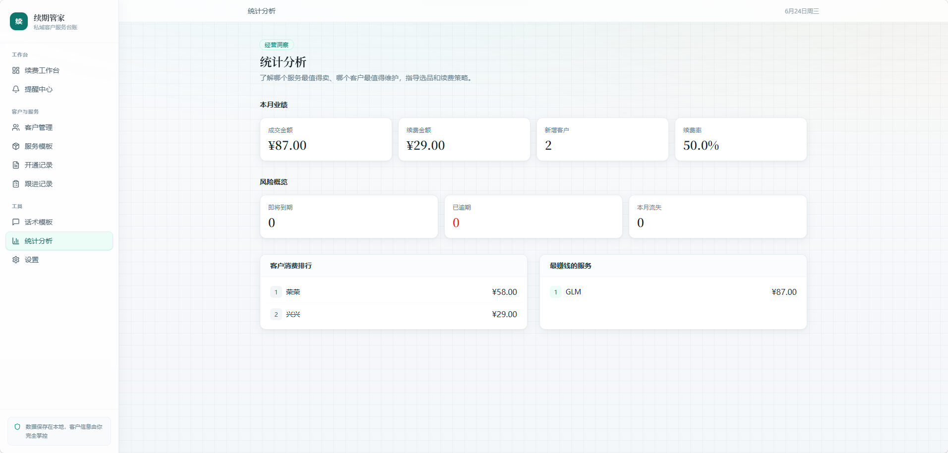Image resolution: width=948 pixels, height=453 pixels.
Task: Open 续费工作台 in the sidebar
Action: pyautogui.click(x=59, y=70)
